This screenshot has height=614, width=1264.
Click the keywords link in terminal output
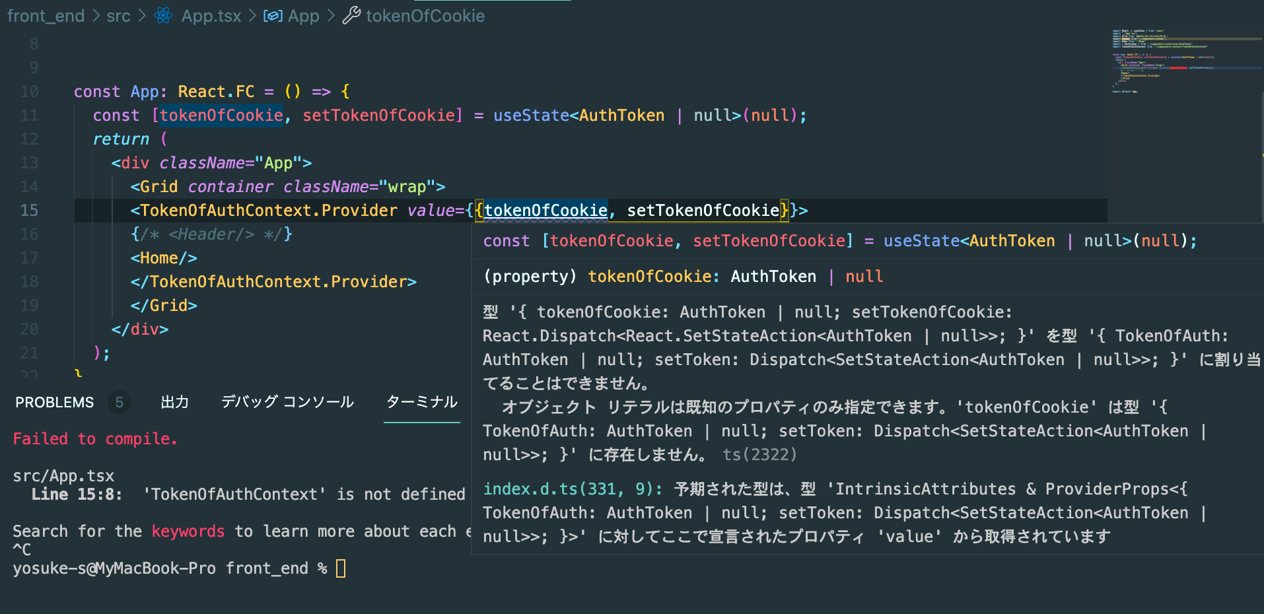pyautogui.click(x=188, y=531)
